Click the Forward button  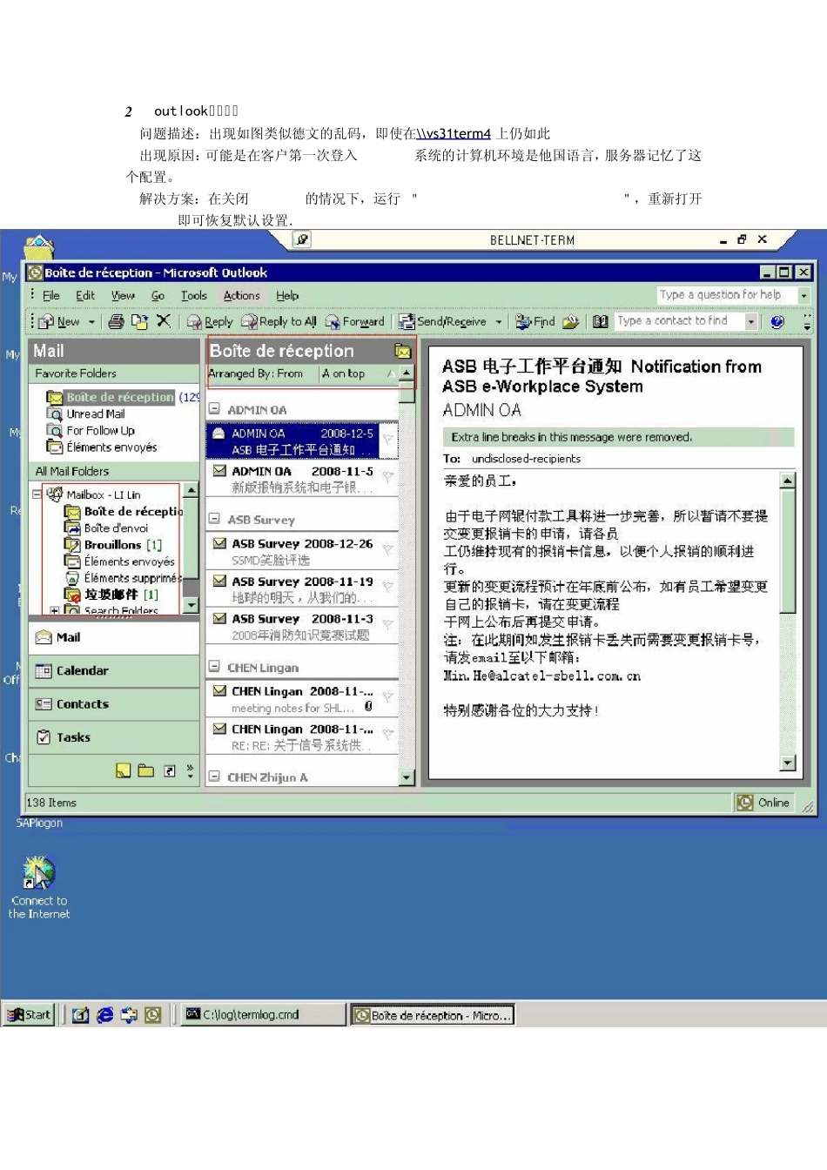coord(354,321)
